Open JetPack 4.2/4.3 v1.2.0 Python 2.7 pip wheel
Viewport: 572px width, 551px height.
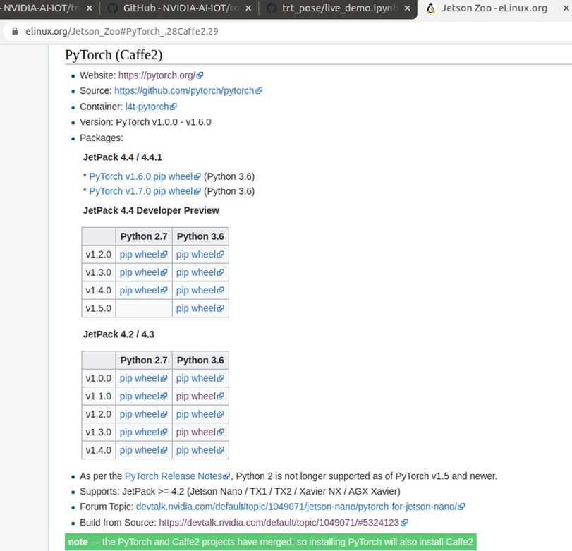point(140,414)
